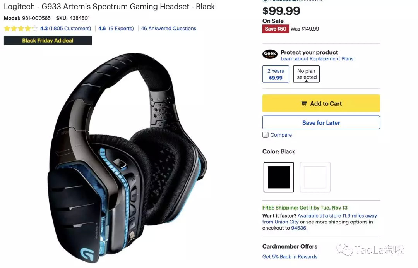Add the headset to cart

click(x=321, y=103)
